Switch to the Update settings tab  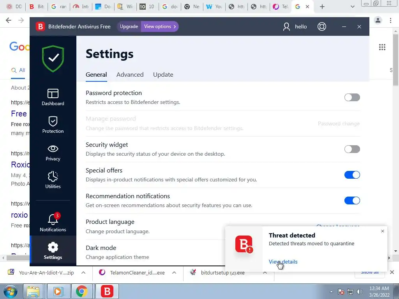[x=163, y=74]
